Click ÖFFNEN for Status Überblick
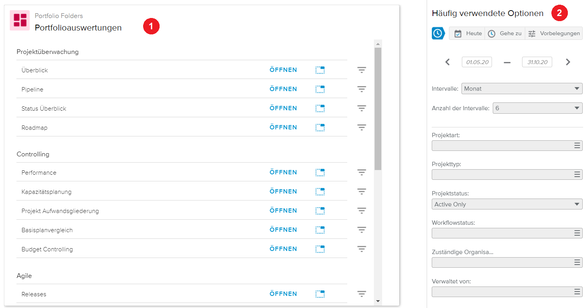This screenshot has width=587, height=308. (283, 108)
